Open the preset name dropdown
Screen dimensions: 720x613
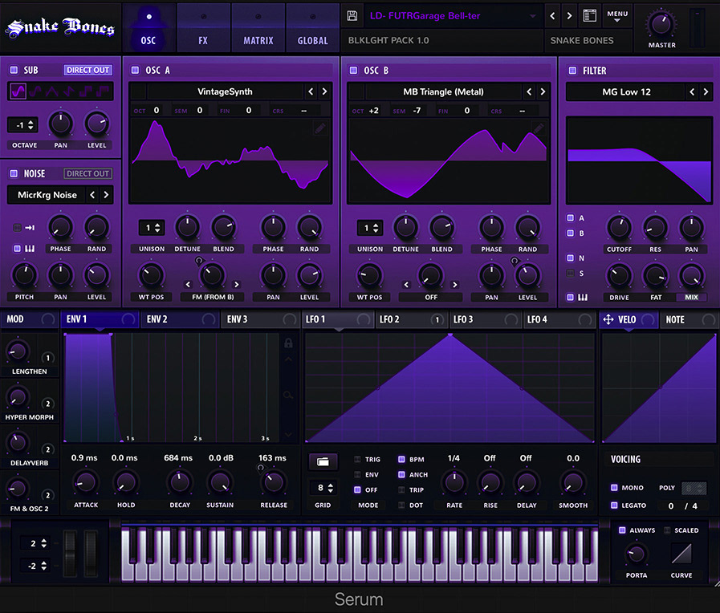tap(533, 16)
